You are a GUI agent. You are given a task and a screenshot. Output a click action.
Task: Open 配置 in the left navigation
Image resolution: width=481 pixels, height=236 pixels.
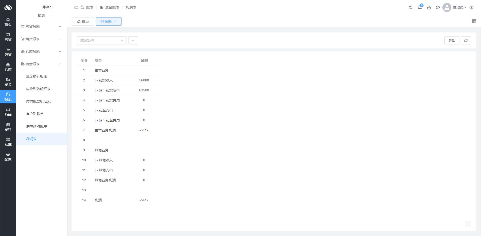[x=8, y=157]
